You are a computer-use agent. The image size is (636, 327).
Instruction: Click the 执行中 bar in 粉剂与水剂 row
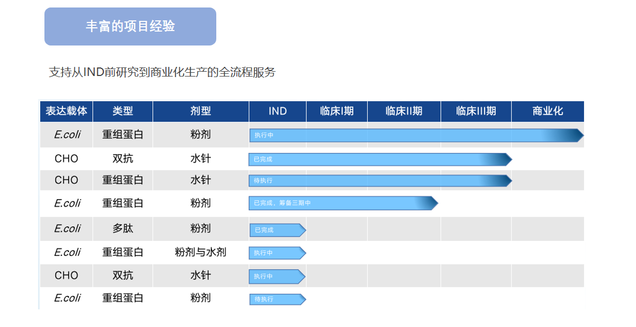pos(277,253)
